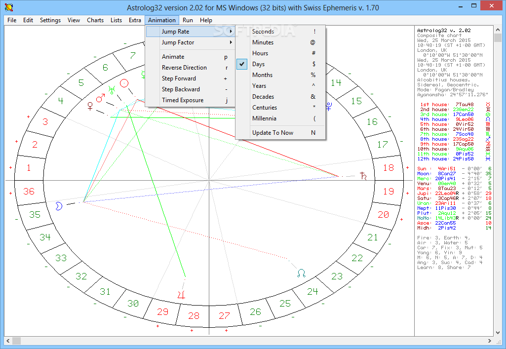This screenshot has height=349, width=506.
Task: Select Step Backward menu entry
Action: 191,89
